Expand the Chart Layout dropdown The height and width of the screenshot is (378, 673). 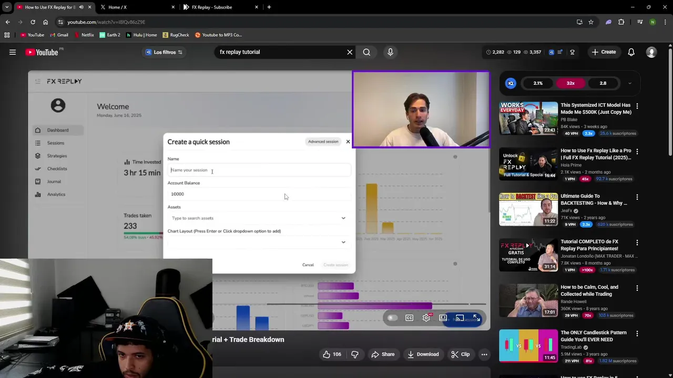[343, 242]
